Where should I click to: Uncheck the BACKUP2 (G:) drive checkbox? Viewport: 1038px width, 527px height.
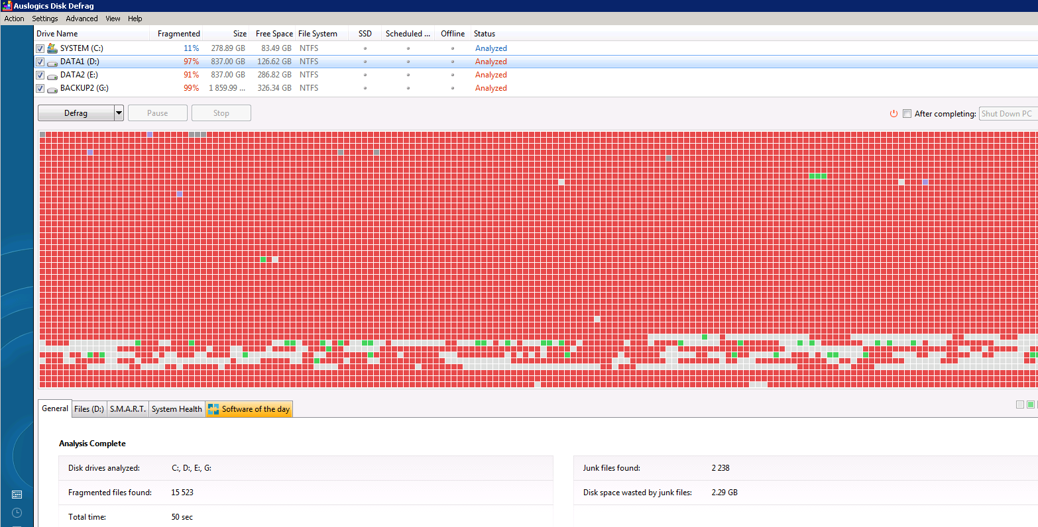coord(40,88)
